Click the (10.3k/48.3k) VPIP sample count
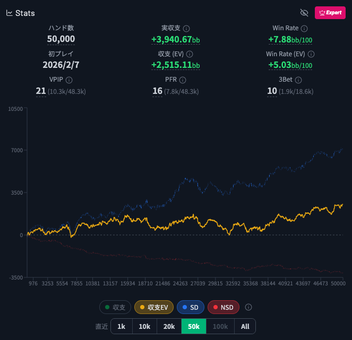 pos(67,92)
